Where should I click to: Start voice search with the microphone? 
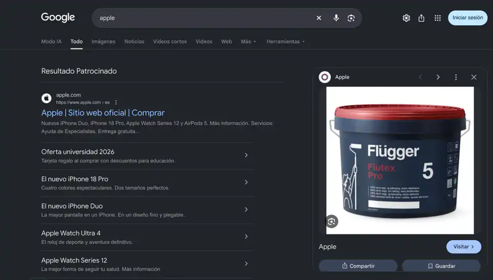(336, 18)
